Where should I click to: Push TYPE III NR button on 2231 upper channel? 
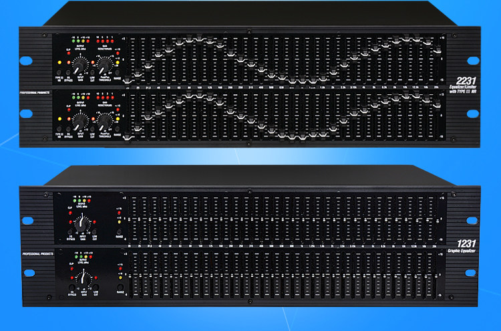(59, 72)
